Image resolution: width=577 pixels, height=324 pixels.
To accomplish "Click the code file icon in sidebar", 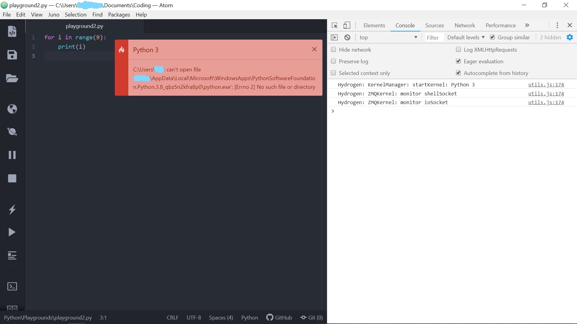I will tap(12, 31).
